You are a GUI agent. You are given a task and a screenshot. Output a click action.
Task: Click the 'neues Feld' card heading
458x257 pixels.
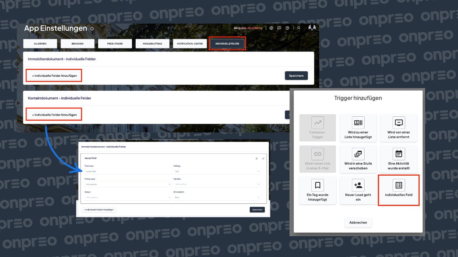[91, 158]
